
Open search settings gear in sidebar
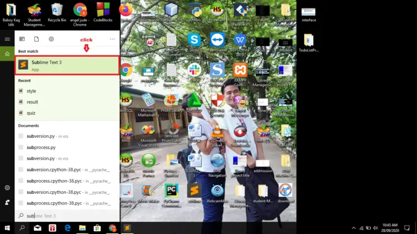(7, 188)
